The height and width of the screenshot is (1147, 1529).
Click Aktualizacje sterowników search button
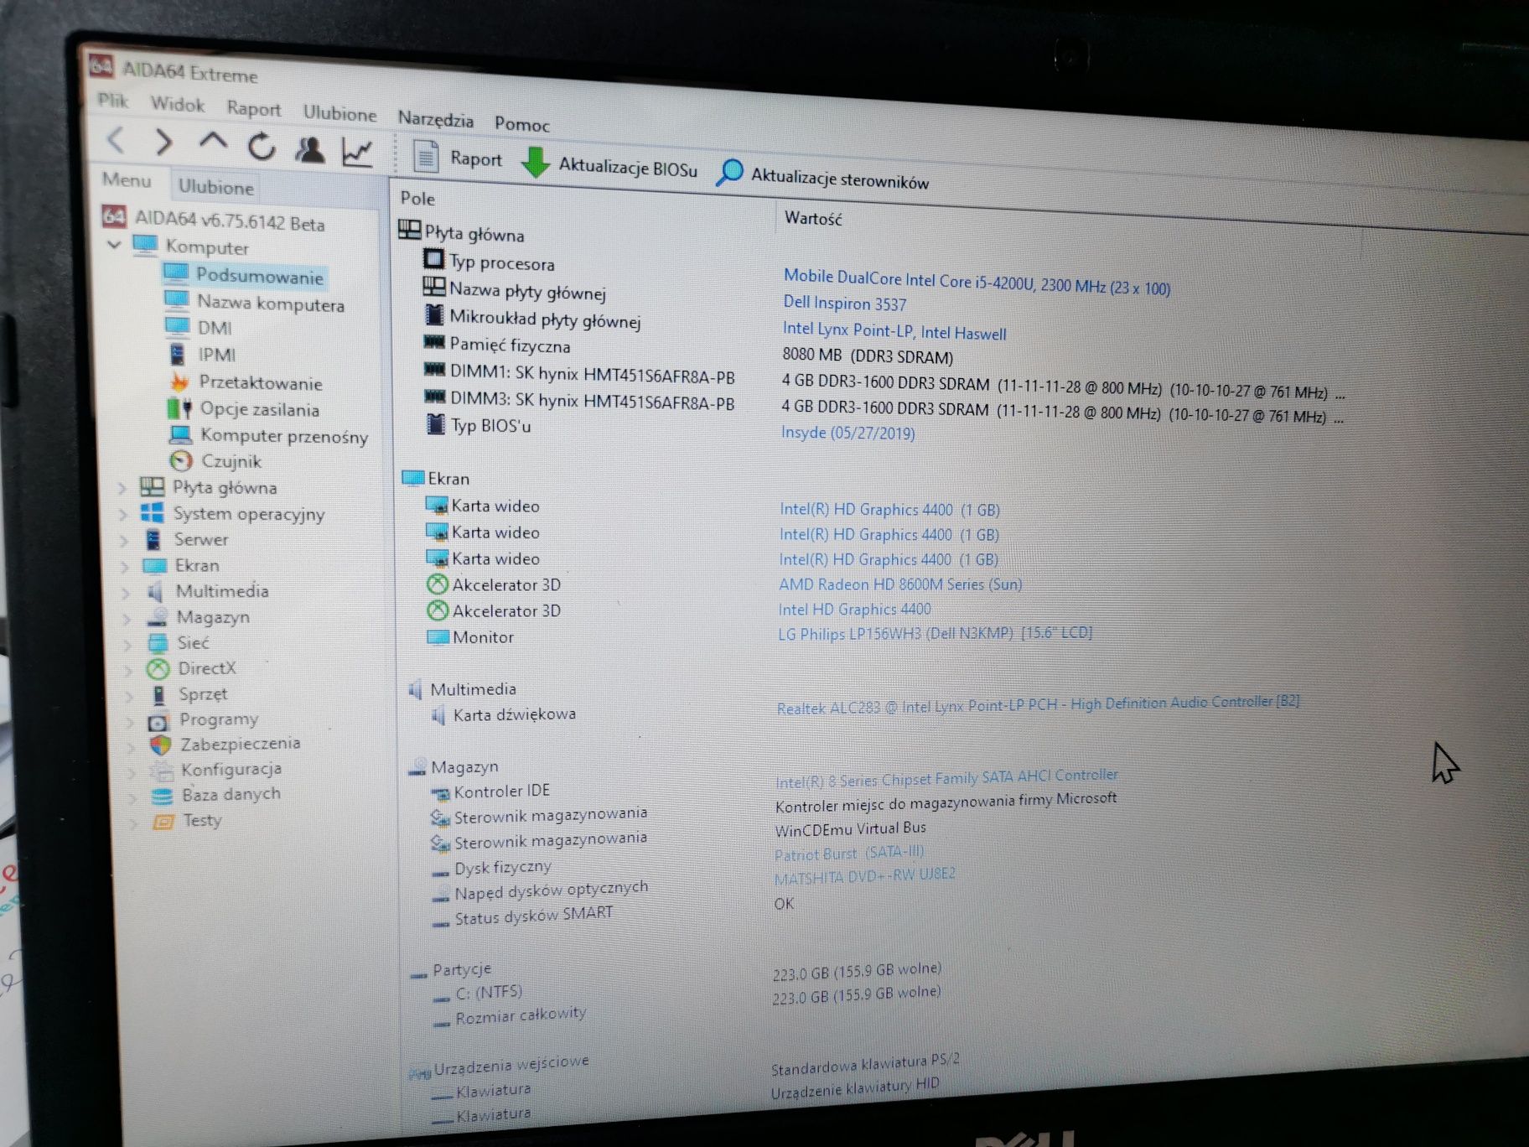tap(823, 175)
